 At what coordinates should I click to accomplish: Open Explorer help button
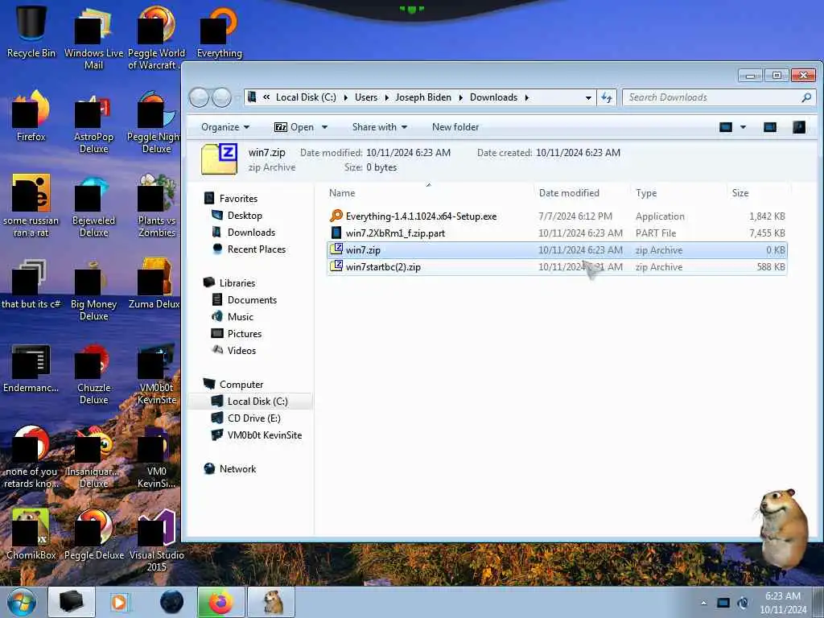click(x=799, y=127)
